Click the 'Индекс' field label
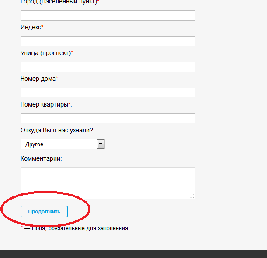Viewport: 267px width, 258px height. click(31, 28)
